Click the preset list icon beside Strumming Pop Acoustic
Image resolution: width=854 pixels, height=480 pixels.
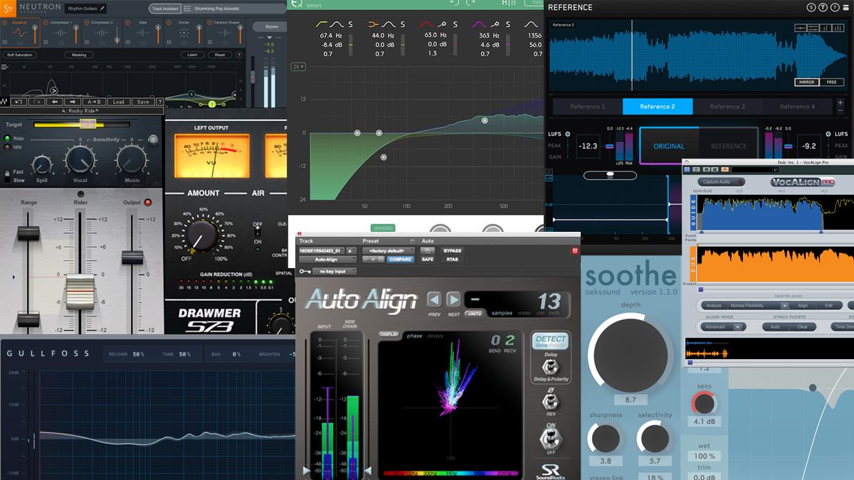click(x=187, y=9)
